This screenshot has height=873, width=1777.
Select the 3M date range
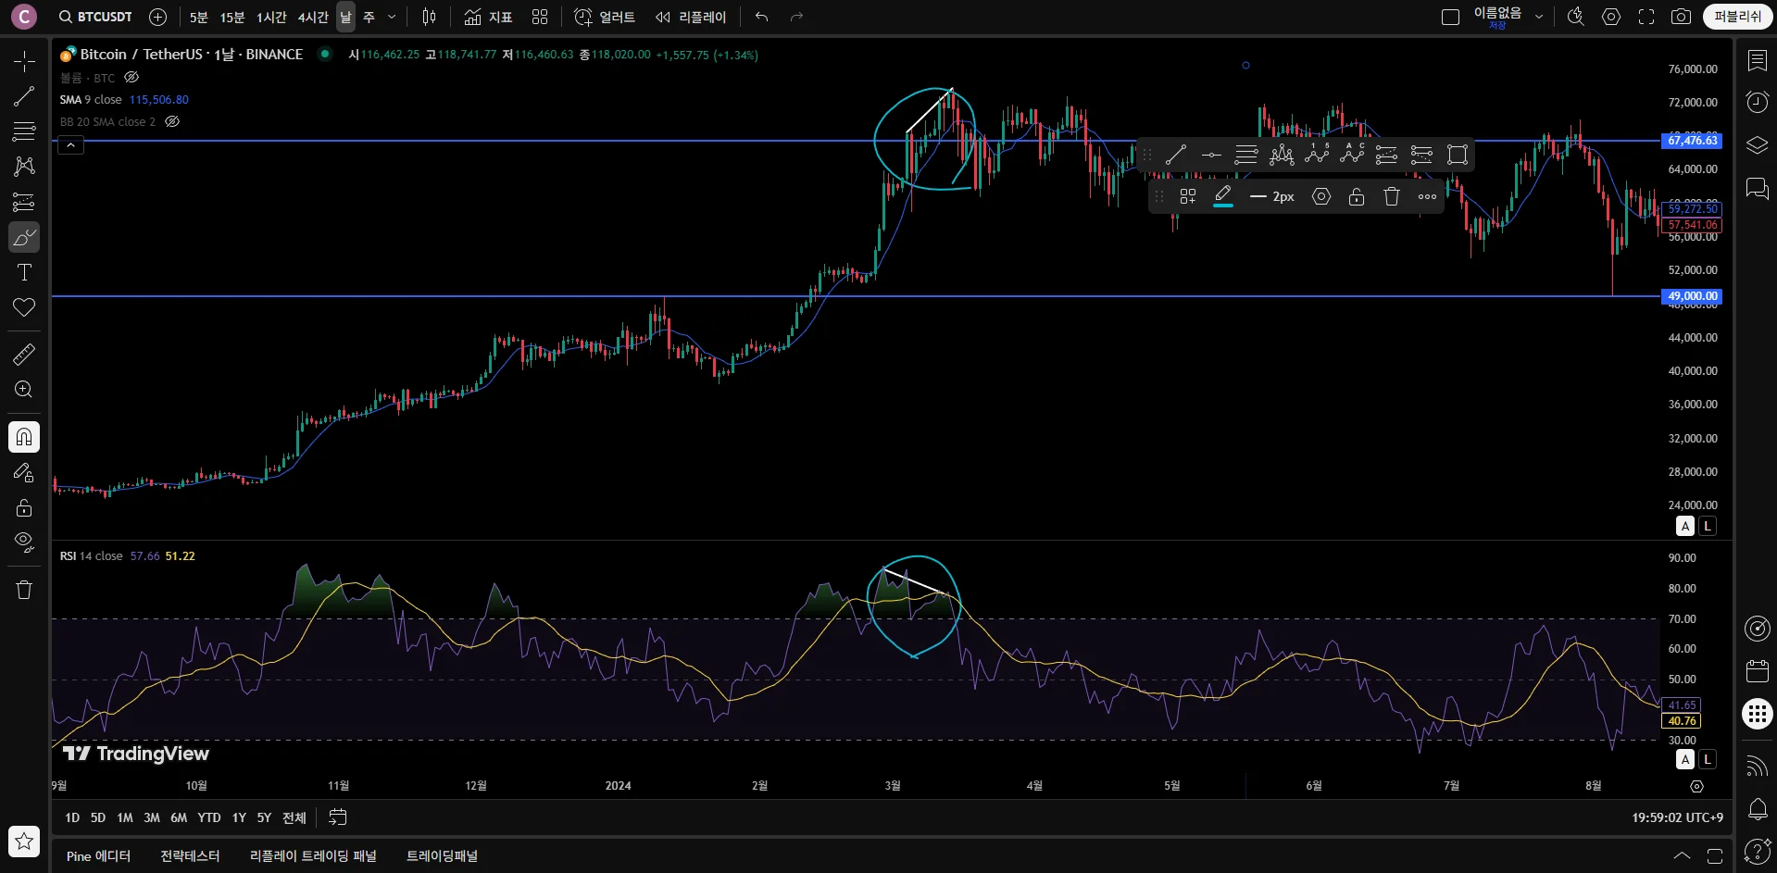152,817
